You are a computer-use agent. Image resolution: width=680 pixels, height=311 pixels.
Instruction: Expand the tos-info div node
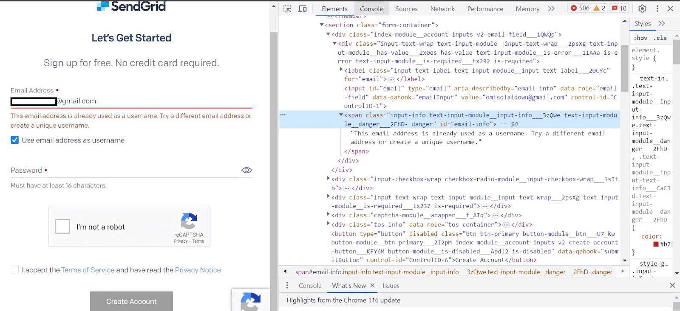[328, 223]
